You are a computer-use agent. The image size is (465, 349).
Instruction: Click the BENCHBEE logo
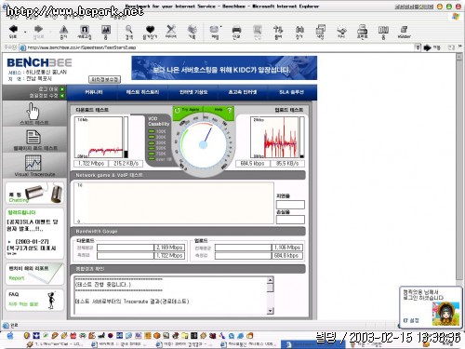point(39,62)
